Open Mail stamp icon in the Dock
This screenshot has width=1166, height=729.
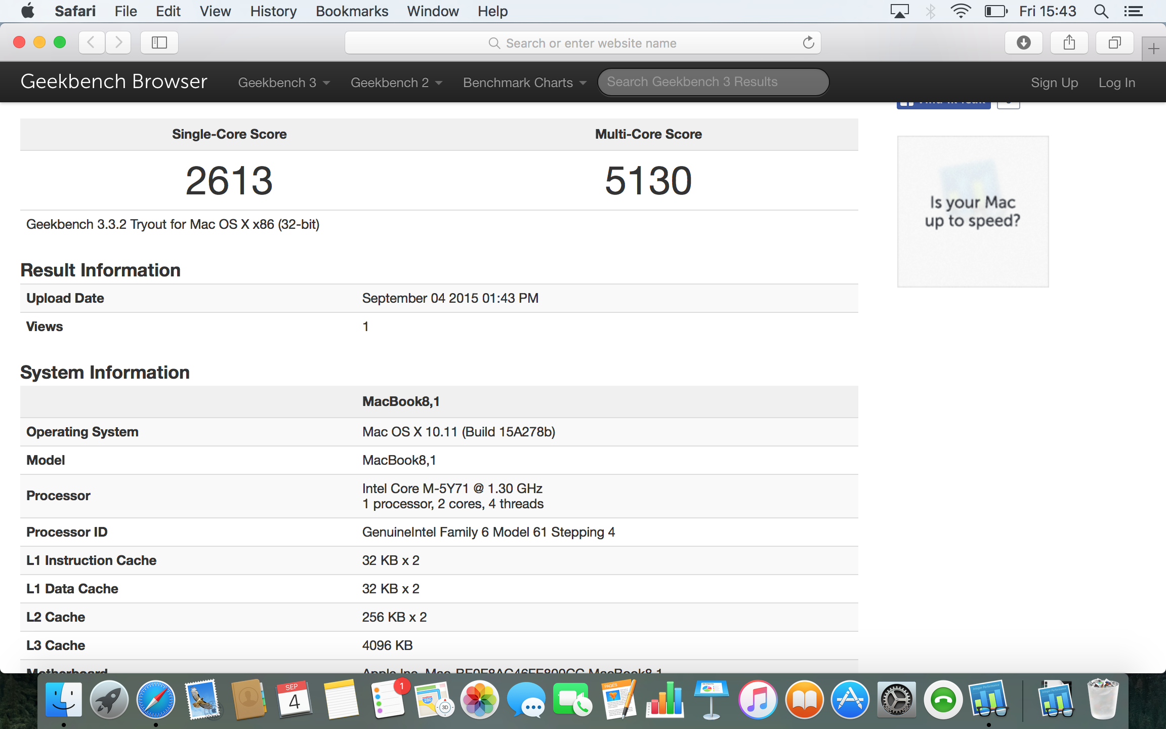202,700
